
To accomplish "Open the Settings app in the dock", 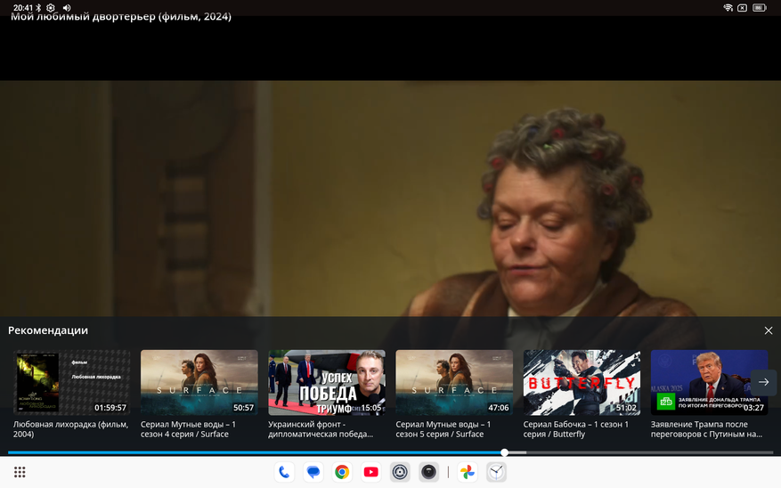I will tap(400, 472).
